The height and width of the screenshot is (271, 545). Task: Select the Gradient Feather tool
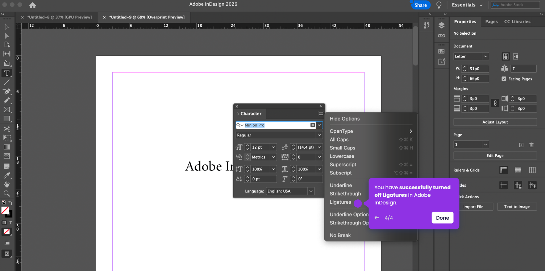tap(7, 156)
